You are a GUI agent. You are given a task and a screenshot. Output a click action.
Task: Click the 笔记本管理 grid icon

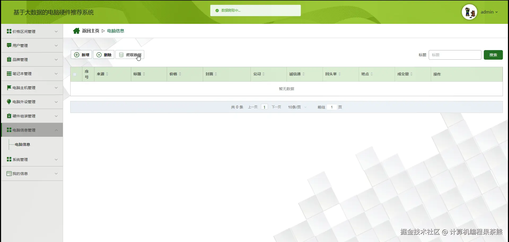point(9,73)
